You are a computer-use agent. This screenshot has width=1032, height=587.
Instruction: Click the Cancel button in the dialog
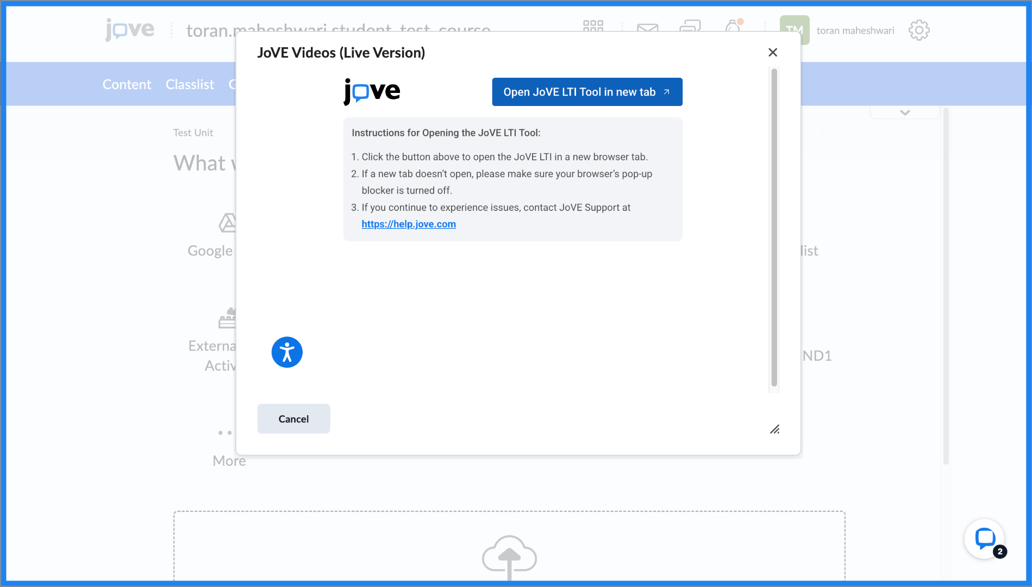point(293,419)
